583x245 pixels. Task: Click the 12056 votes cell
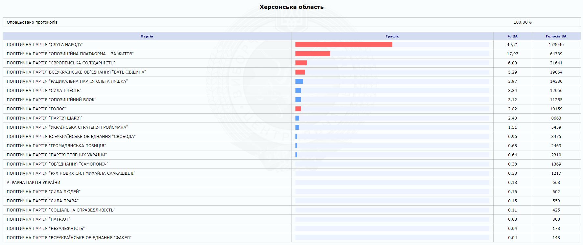(556, 91)
